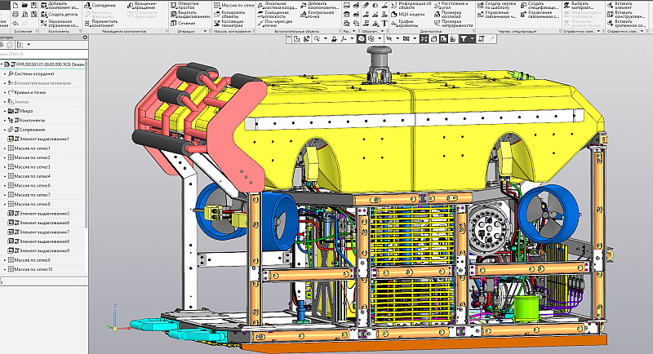The width and height of the screenshot is (653, 354).
Task: Click the Добавить компонент из файла tool
Action: pyautogui.click(x=60, y=7)
